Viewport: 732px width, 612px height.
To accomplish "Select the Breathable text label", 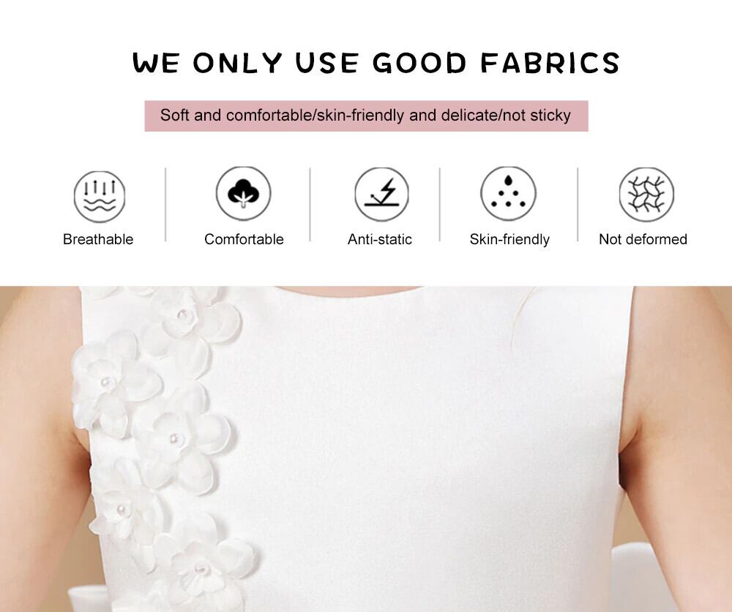I will [x=98, y=239].
